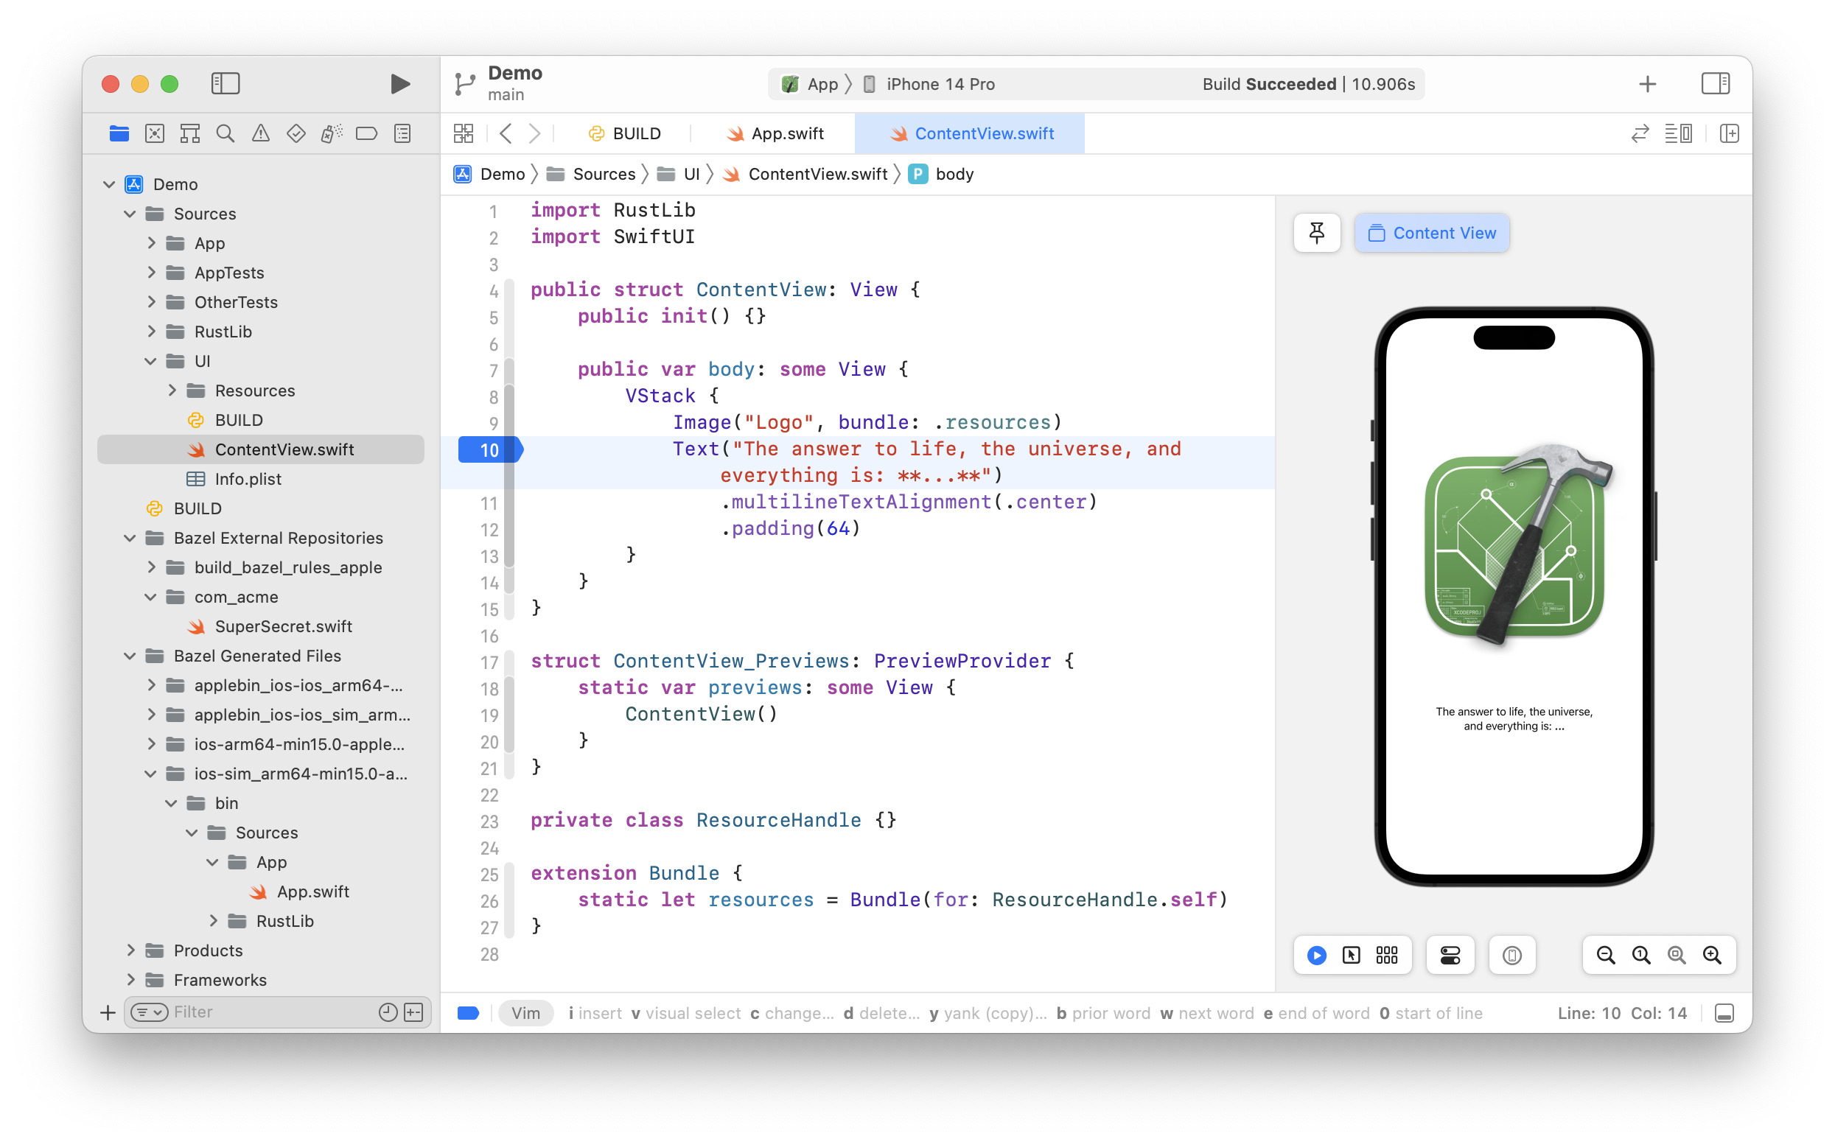Expand the Products group
The width and height of the screenshot is (1835, 1142).
[x=131, y=950]
